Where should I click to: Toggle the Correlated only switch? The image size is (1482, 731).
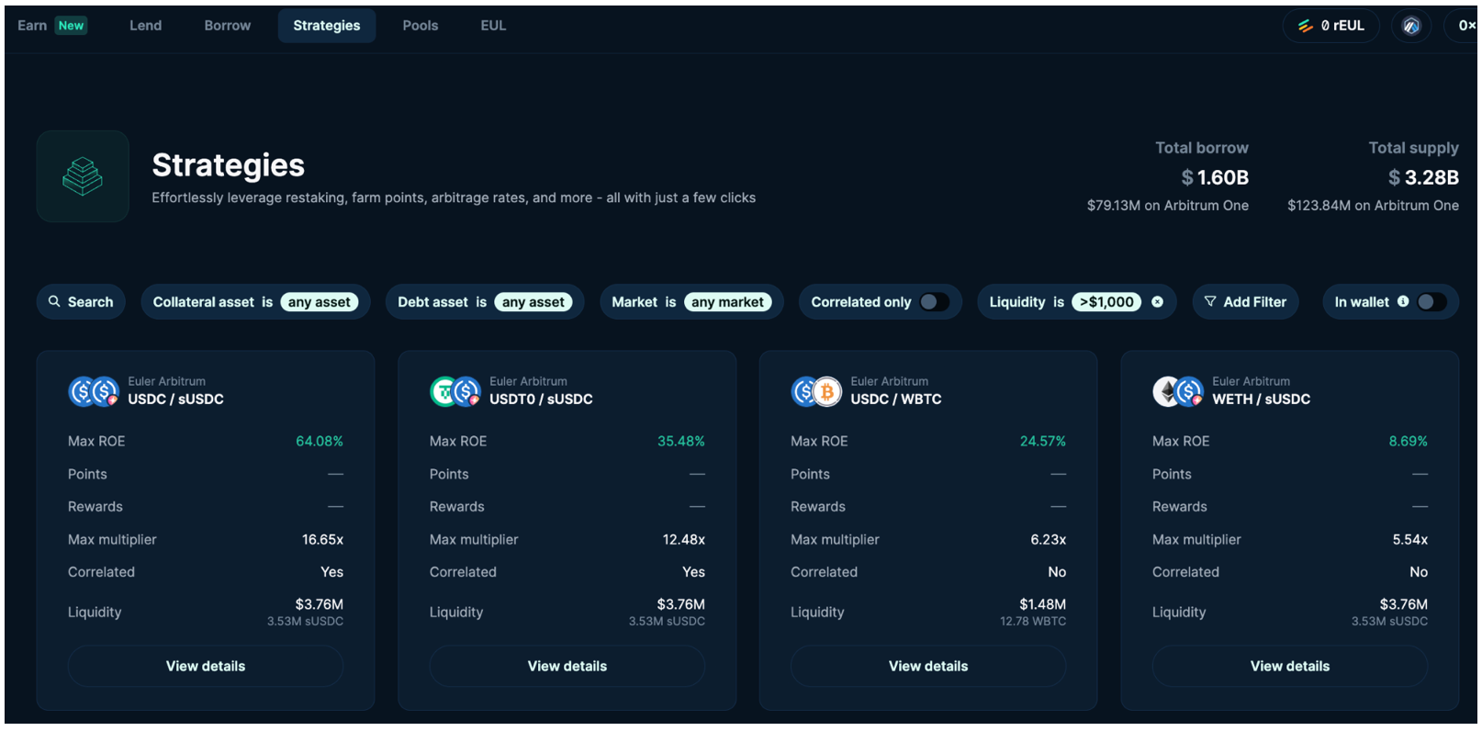click(934, 302)
